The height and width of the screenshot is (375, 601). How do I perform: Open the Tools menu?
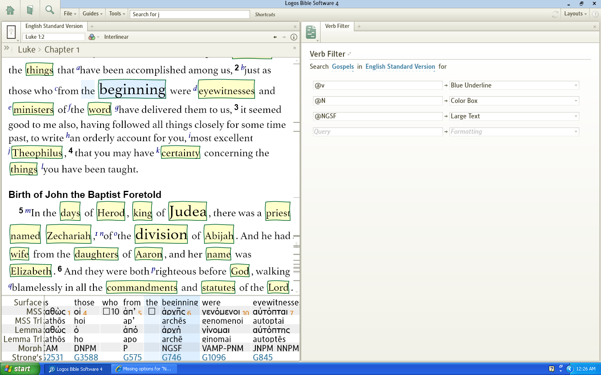117,14
